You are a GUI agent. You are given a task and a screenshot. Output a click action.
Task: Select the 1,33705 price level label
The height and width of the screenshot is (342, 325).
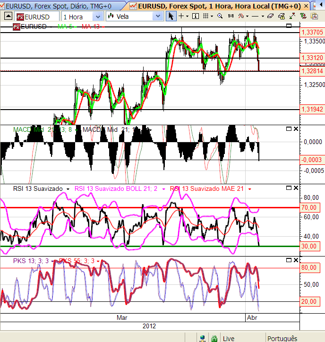click(312, 32)
